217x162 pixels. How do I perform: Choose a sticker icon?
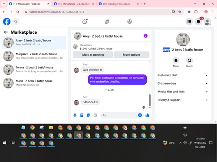[x=89, y=115]
